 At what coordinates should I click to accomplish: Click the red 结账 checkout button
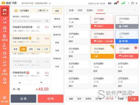51,99
